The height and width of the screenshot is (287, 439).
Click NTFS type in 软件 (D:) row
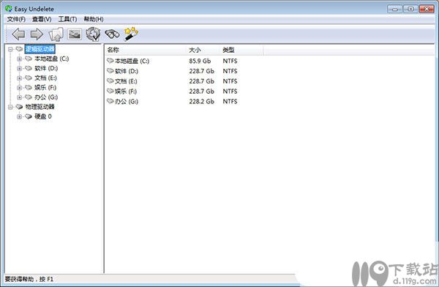click(230, 71)
